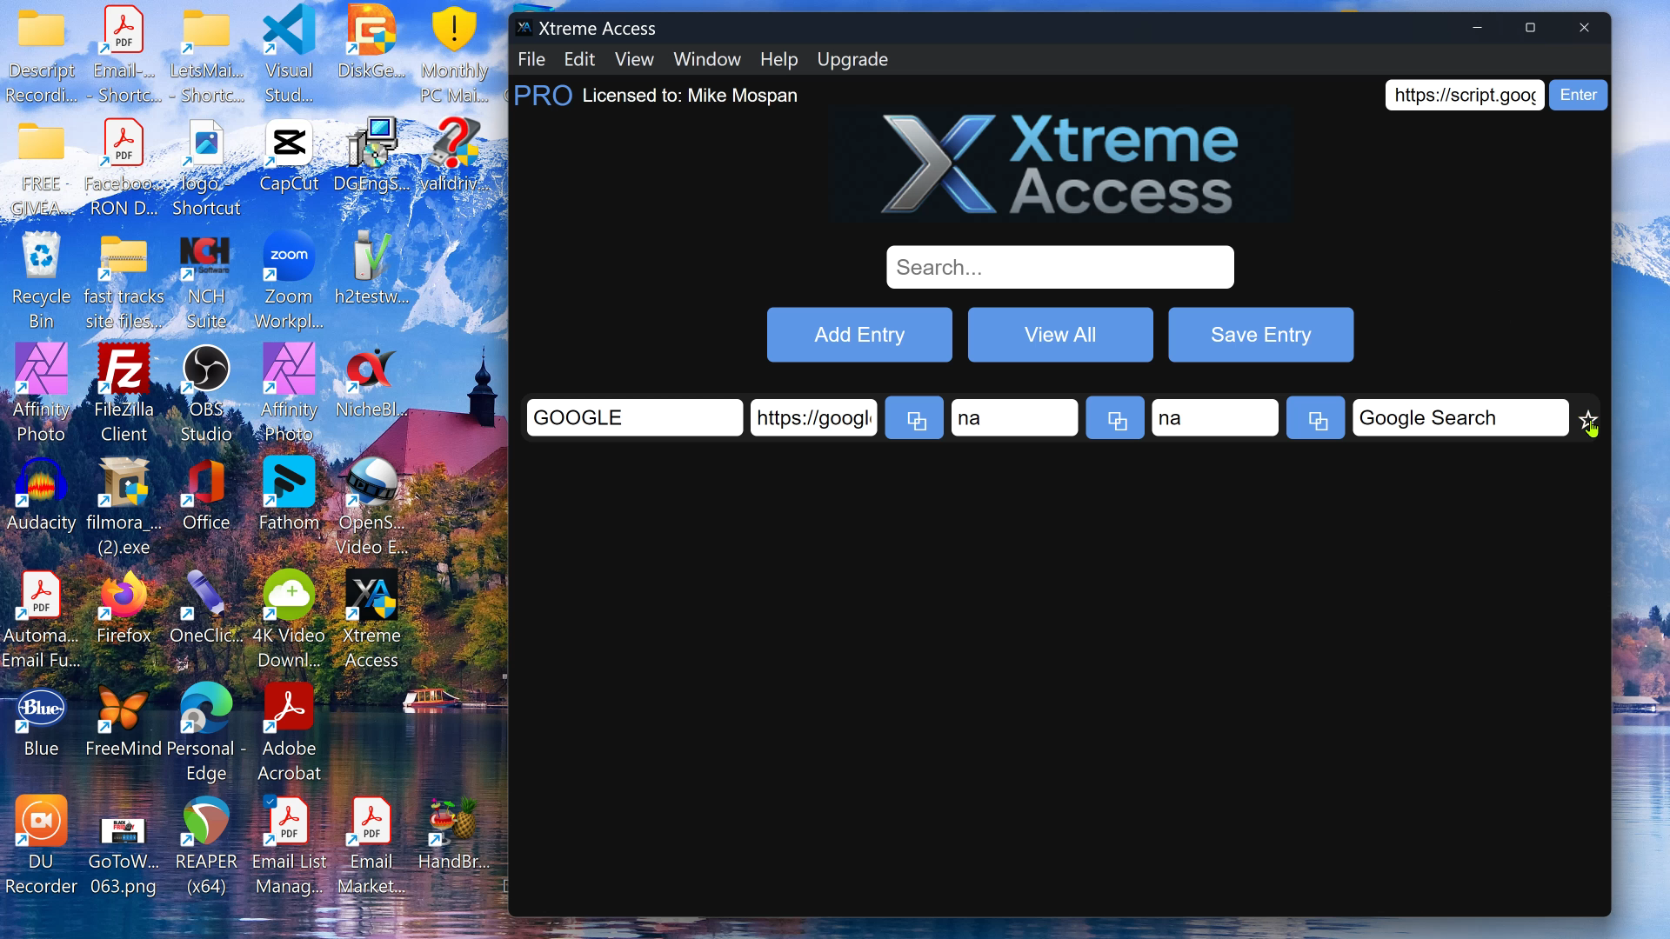Image resolution: width=1670 pixels, height=939 pixels.
Task: Copy the first 'na' field value
Action: [x=1115, y=418]
